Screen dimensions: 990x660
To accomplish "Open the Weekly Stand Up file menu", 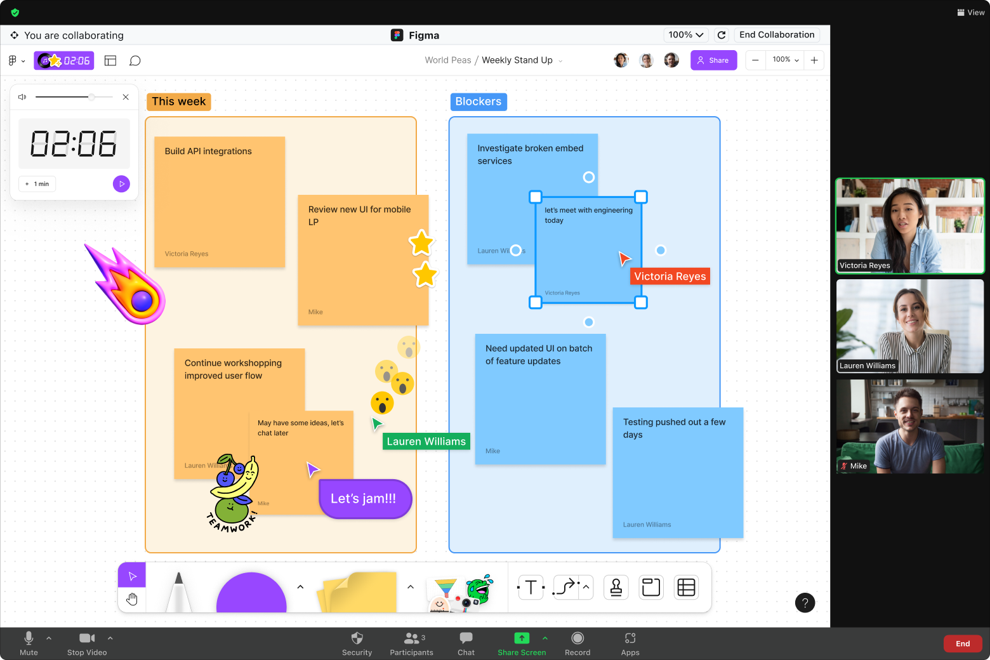I will point(561,60).
